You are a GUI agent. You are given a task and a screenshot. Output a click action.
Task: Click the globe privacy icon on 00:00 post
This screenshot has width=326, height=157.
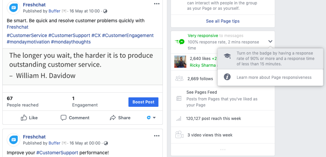click(106, 143)
